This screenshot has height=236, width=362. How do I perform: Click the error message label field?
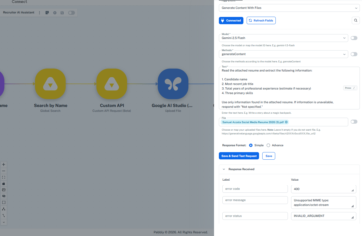coord(255,200)
